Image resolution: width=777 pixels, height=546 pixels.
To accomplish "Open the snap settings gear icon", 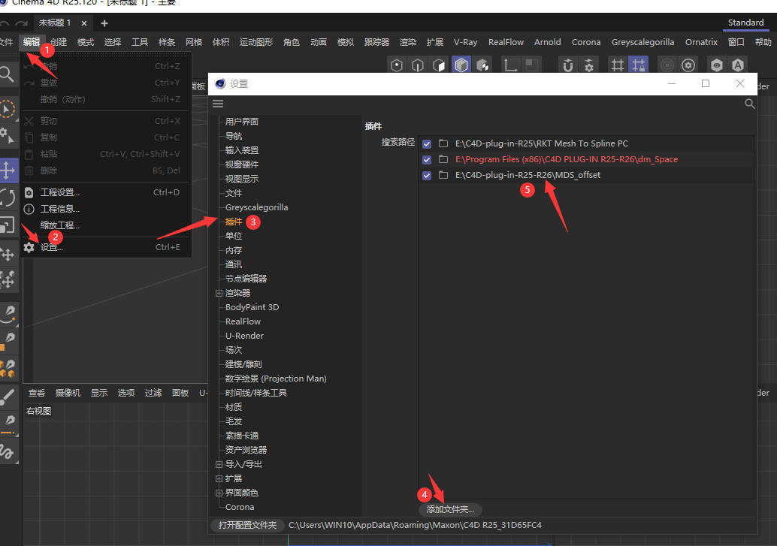I will tap(590, 65).
